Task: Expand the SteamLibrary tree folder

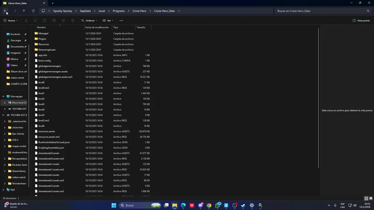Action: (5, 171)
